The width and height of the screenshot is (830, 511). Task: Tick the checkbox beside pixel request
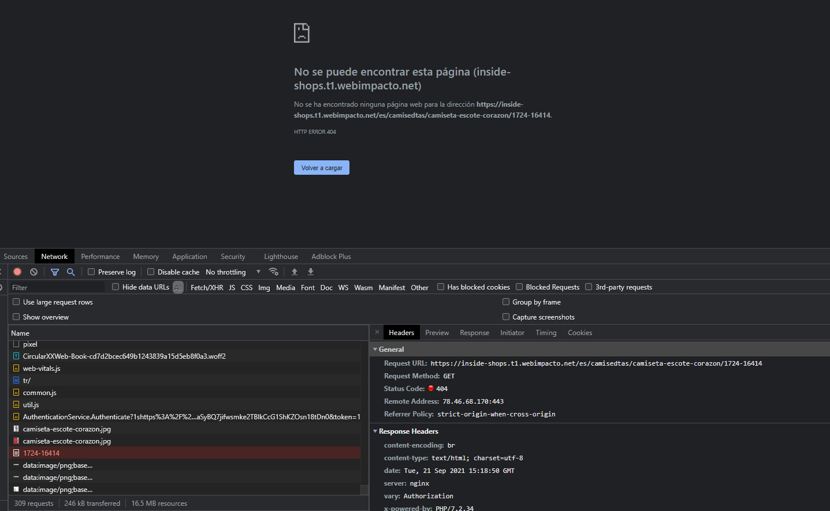(16, 344)
